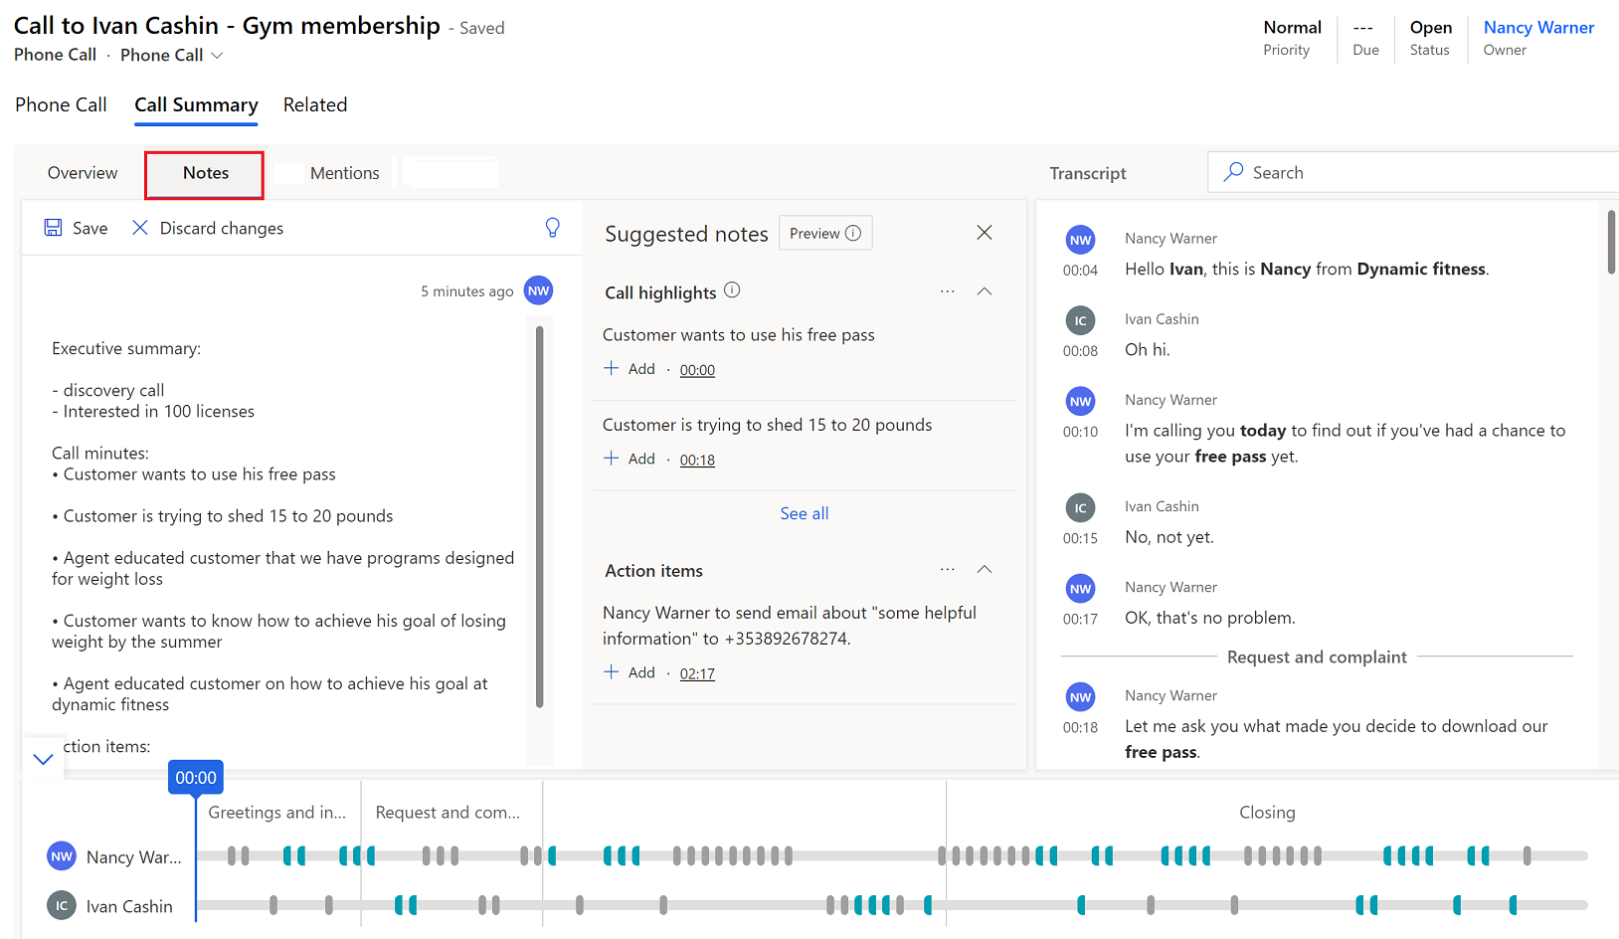The image size is (1619, 939).
Task: Open the Phone Call dropdown
Action: pyautogui.click(x=219, y=56)
